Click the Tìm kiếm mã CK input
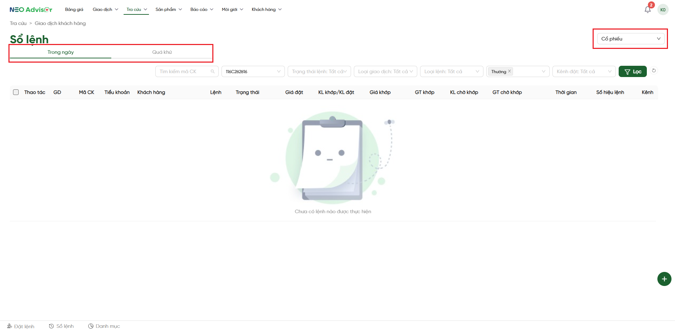The width and height of the screenshot is (675, 331). click(183, 71)
